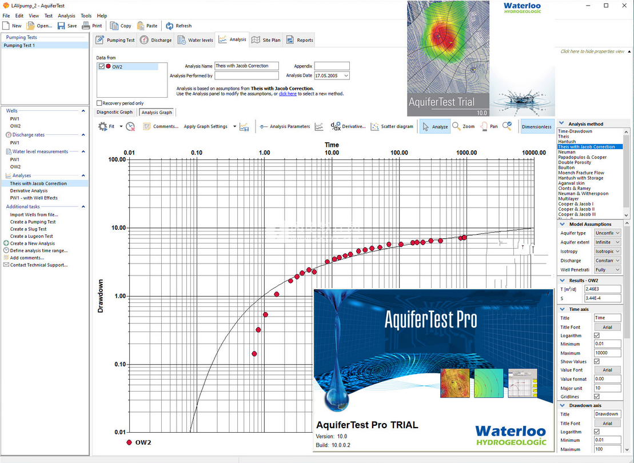Click the AquiferTest app icon in title bar
The height and width of the screenshot is (463, 634).
coord(5,6)
